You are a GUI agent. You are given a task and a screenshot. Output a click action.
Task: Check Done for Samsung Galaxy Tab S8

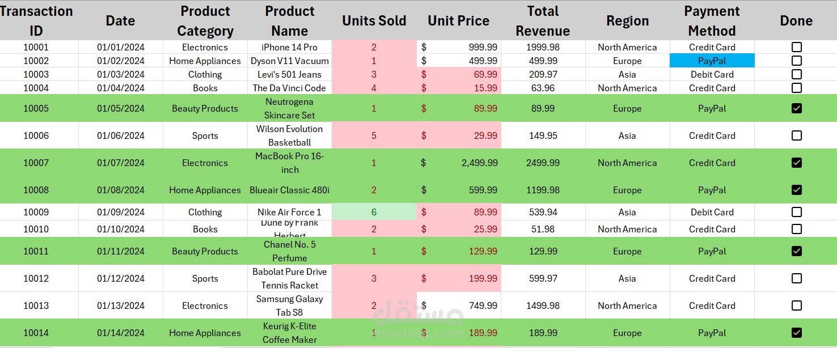click(796, 305)
